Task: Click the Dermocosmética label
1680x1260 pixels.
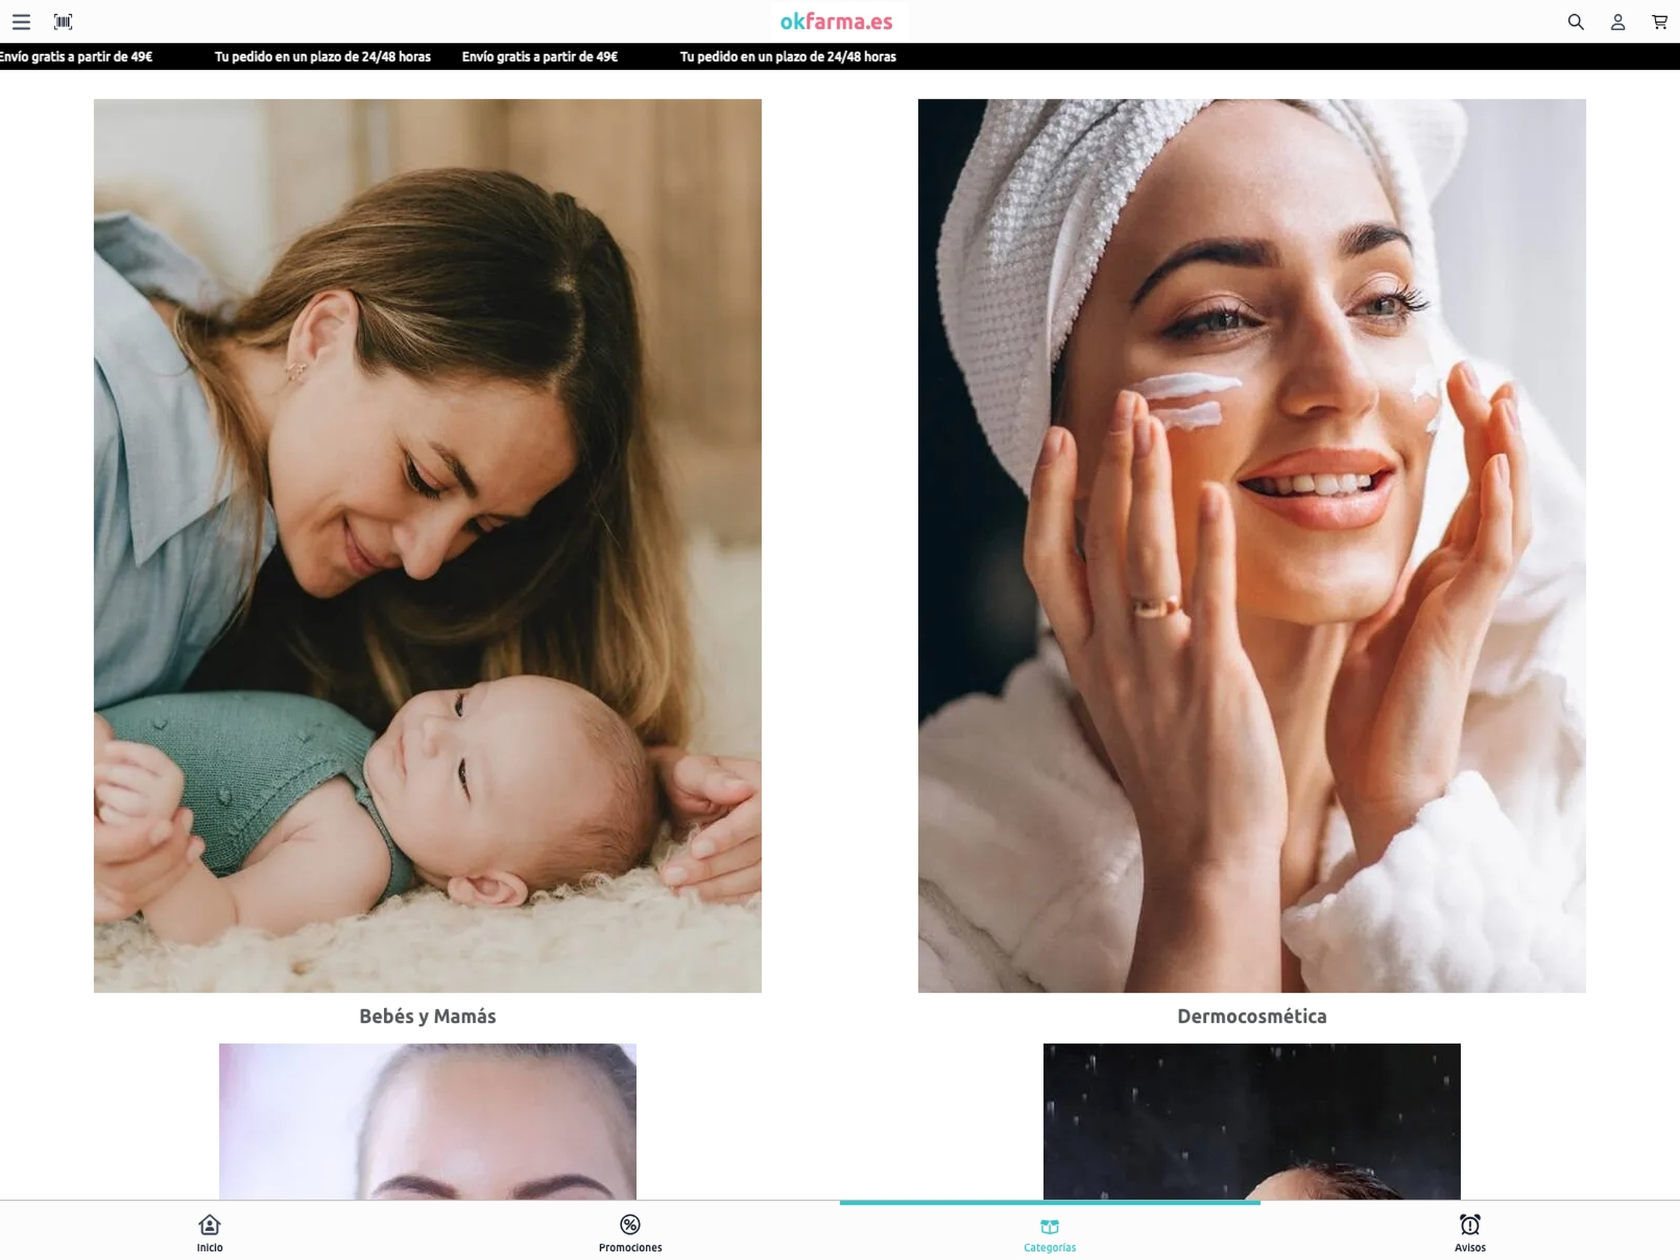Action: pyautogui.click(x=1251, y=1016)
